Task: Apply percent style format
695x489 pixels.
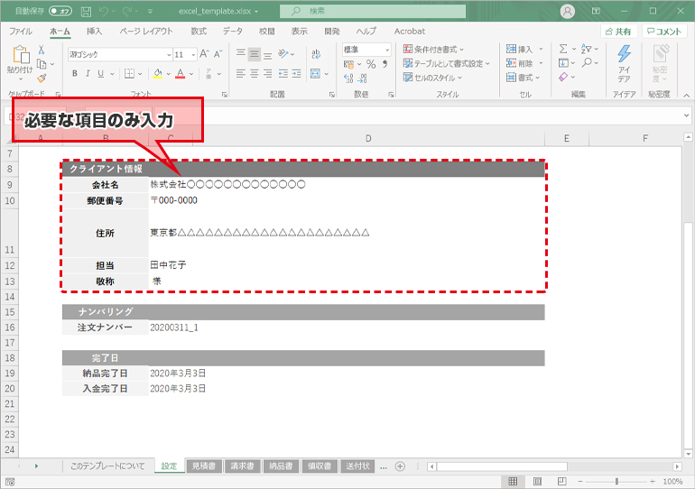Action: click(371, 64)
